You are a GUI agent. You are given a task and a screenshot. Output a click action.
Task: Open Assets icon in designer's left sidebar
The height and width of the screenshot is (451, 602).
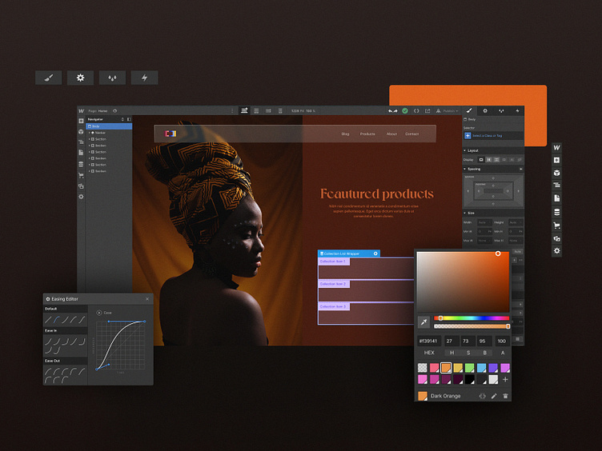81,186
